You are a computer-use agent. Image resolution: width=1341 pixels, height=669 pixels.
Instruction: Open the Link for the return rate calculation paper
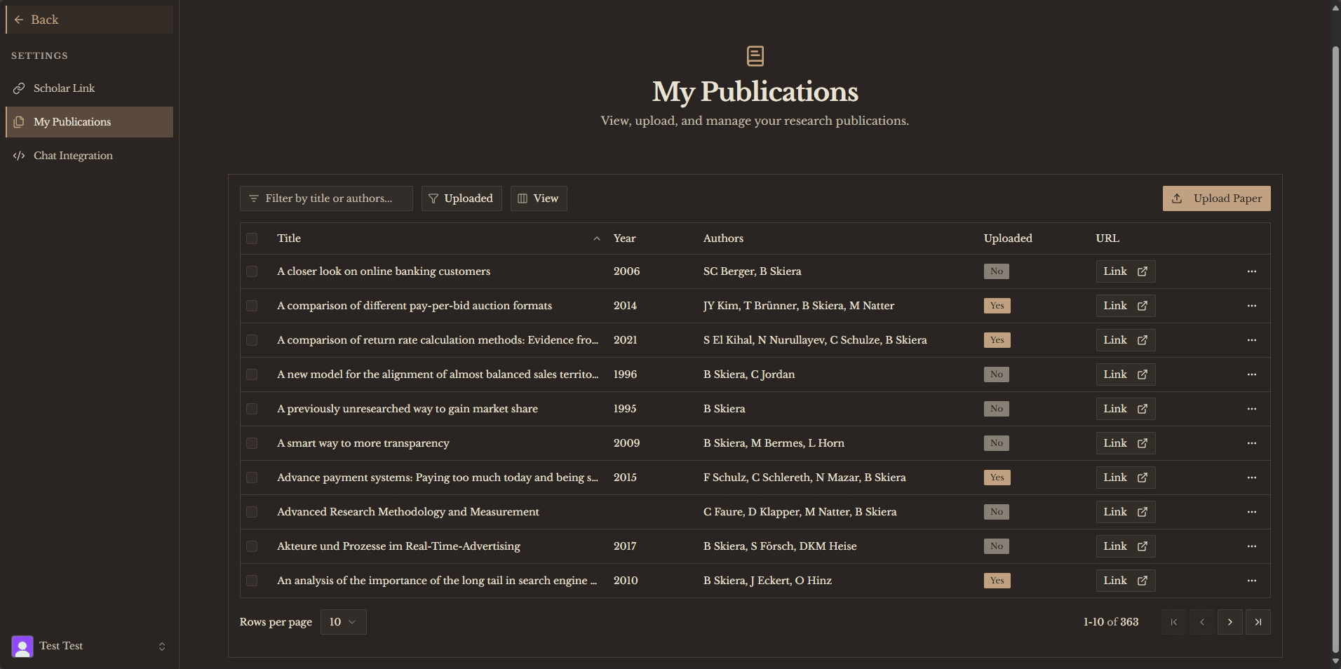click(1126, 340)
